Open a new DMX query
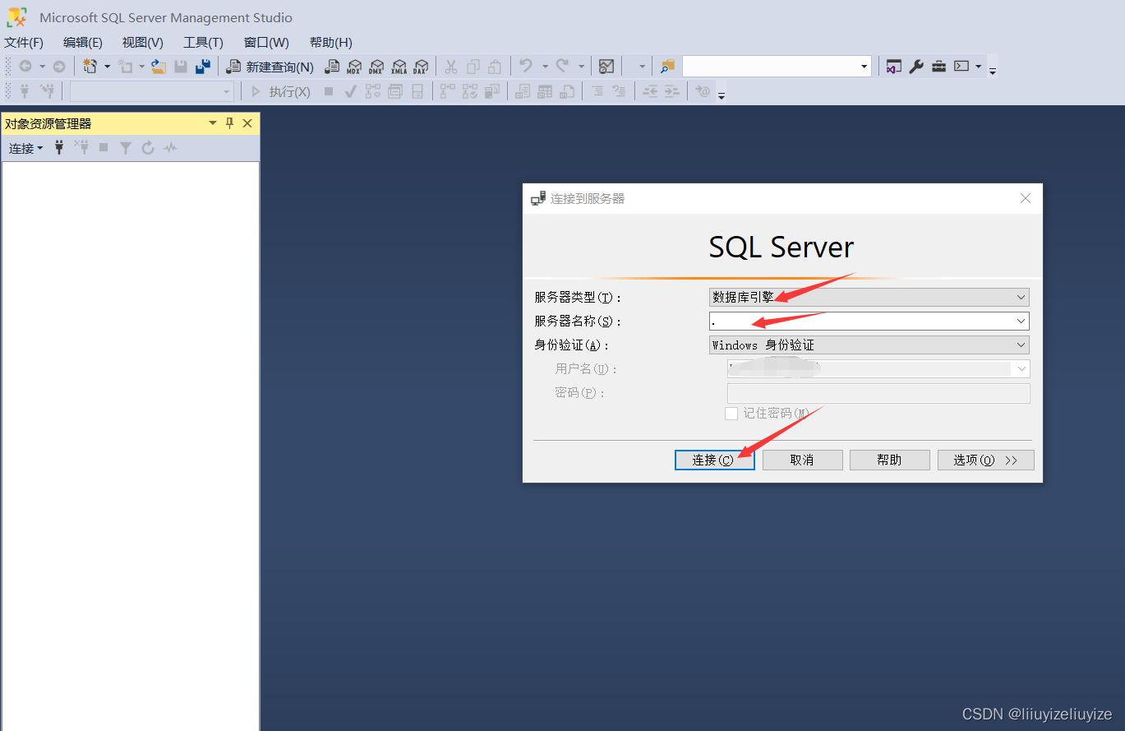 376,67
